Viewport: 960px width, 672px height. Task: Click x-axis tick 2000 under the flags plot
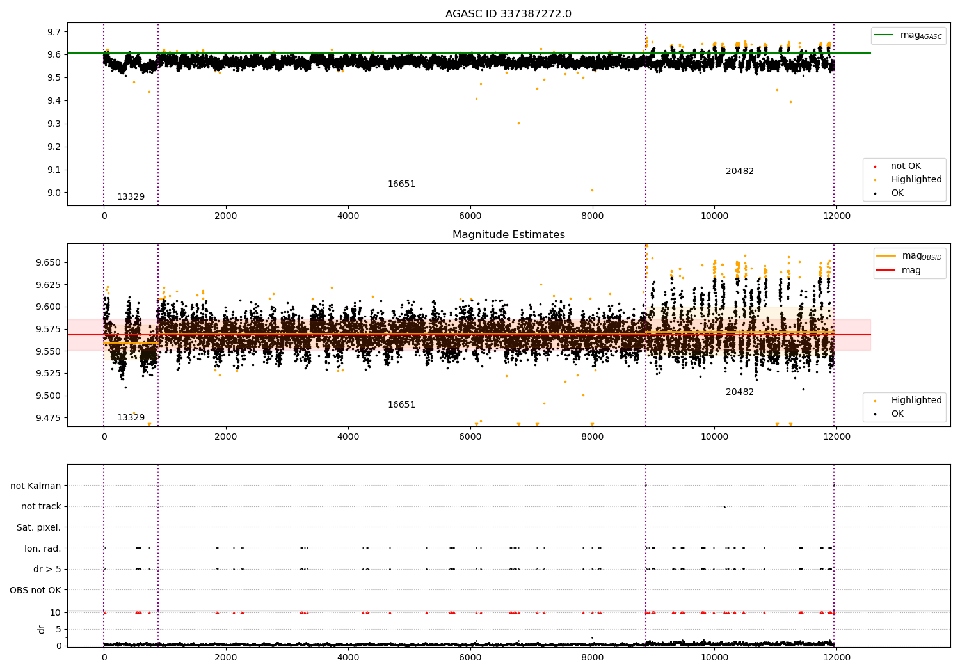pos(226,658)
